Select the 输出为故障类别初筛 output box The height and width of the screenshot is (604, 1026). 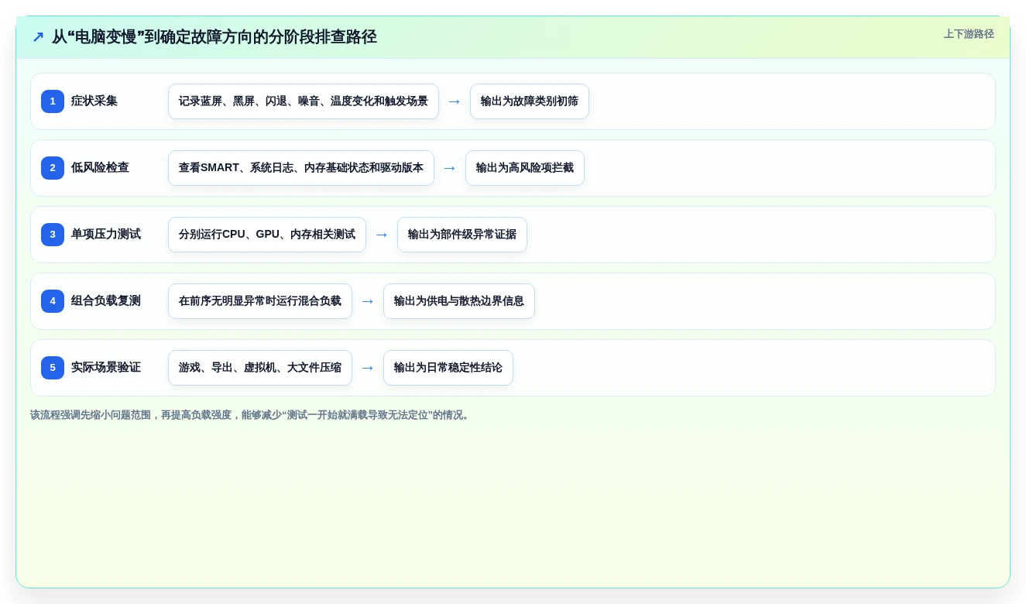coord(530,101)
